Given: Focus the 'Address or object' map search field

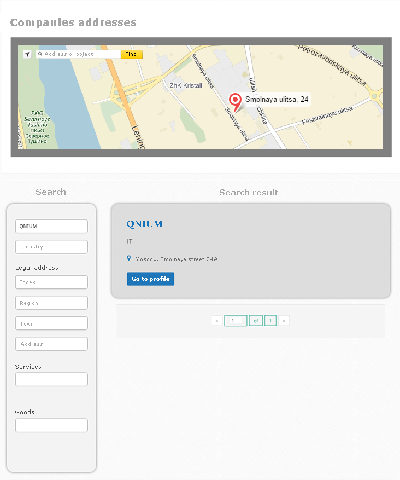Looking at the screenshot, I should (x=79, y=54).
